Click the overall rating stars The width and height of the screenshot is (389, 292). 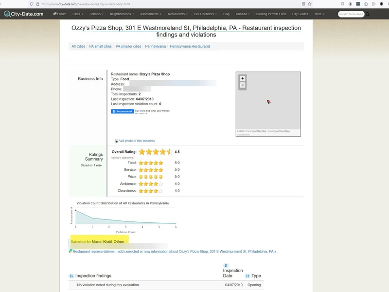(x=155, y=152)
